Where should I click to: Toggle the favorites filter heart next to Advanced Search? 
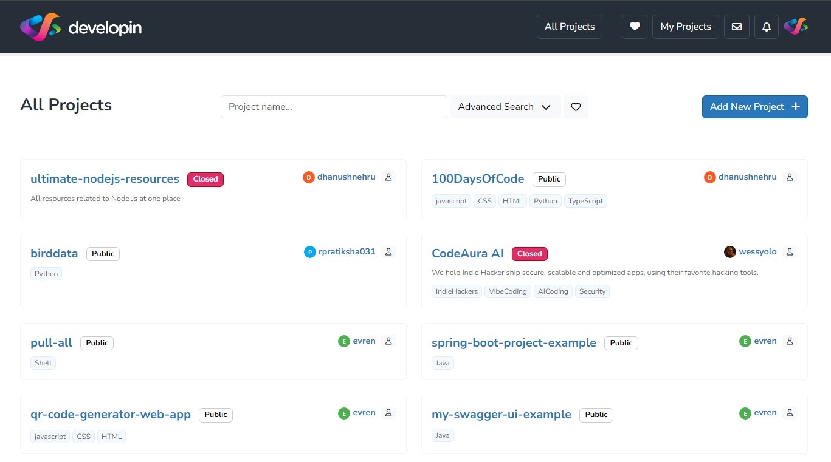coord(575,107)
